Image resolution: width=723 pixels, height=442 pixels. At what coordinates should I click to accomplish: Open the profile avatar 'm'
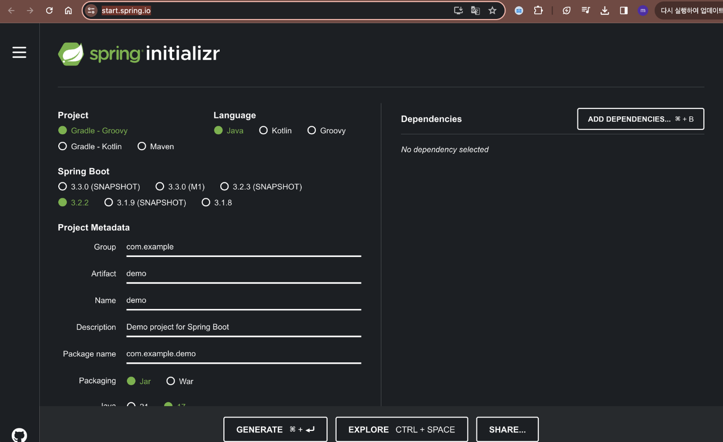(643, 11)
